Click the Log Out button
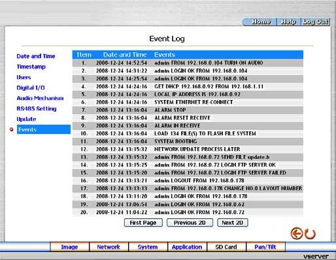Screen dimensions: 336x260 pos(316,22)
